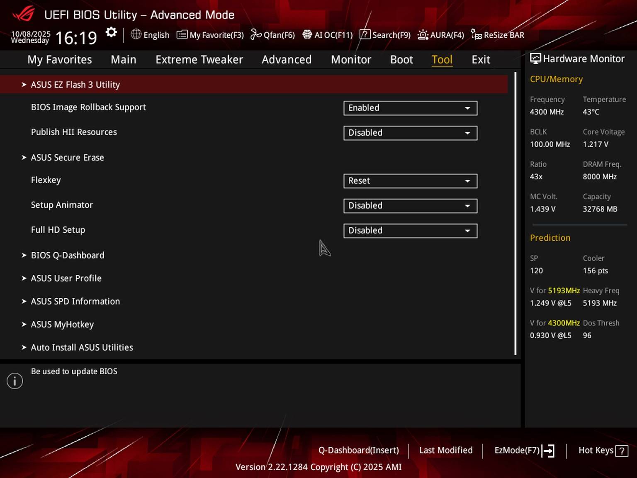Open the Setup Animator dropdown

coord(410,206)
